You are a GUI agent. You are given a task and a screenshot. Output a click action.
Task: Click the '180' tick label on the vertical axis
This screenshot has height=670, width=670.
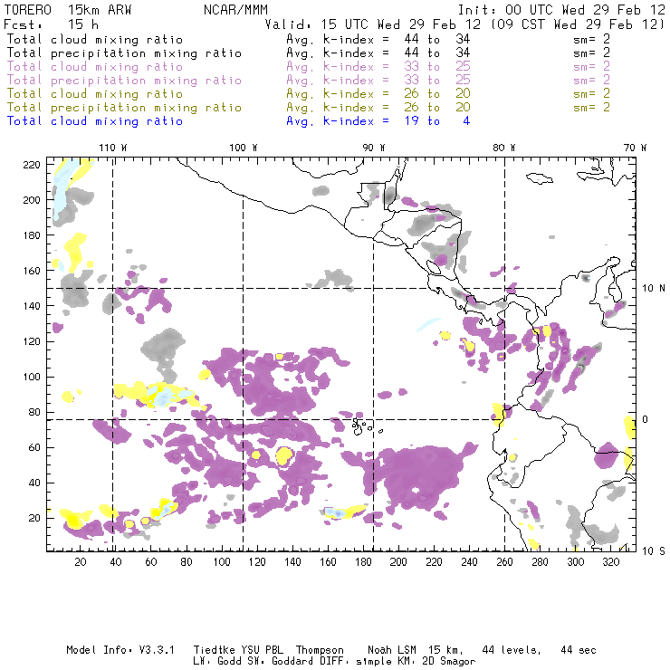(32, 235)
